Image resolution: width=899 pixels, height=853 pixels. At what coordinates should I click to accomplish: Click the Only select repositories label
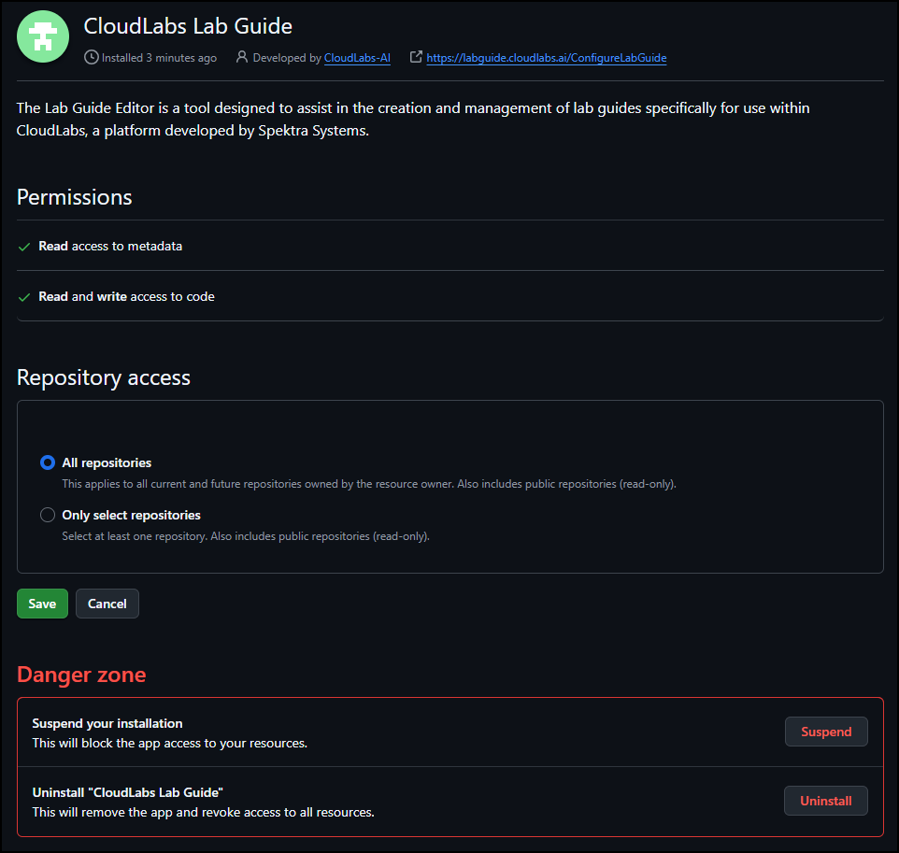(x=131, y=515)
